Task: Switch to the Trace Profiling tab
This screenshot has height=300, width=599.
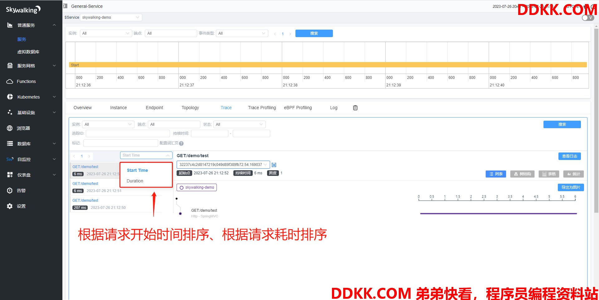Action: click(262, 108)
